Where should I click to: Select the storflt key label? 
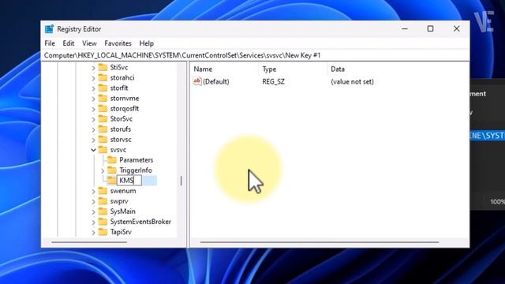[x=119, y=88]
